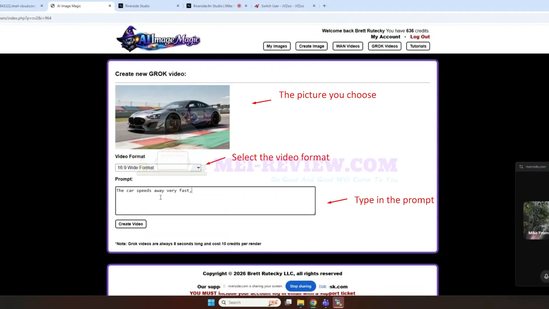Click the Log Out link
This screenshot has height=309, width=549.
420,37
